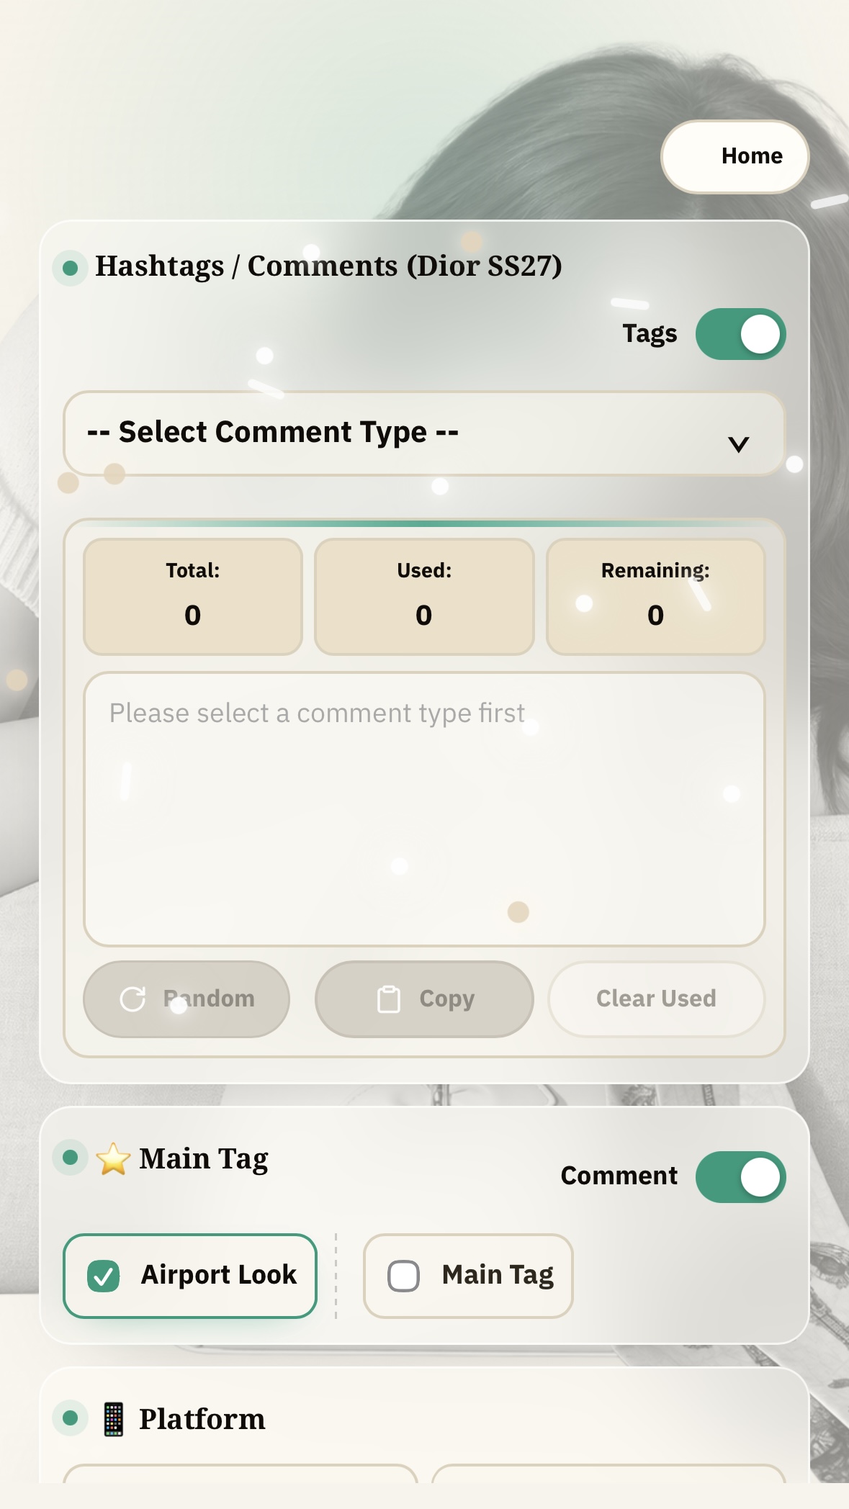The width and height of the screenshot is (849, 1509).
Task: Click the phone icon beside Platform heading
Action: pos(114,1419)
